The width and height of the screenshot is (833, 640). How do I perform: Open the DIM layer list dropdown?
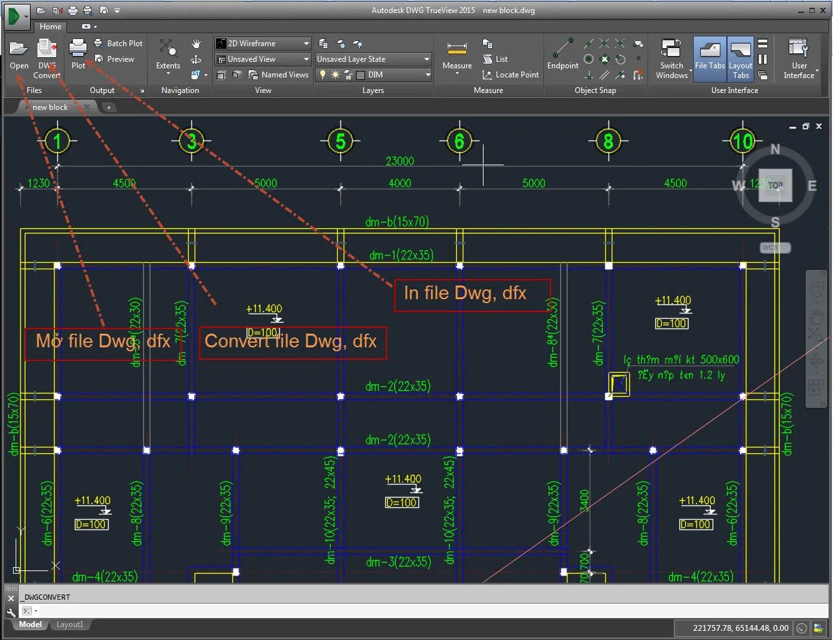click(428, 75)
